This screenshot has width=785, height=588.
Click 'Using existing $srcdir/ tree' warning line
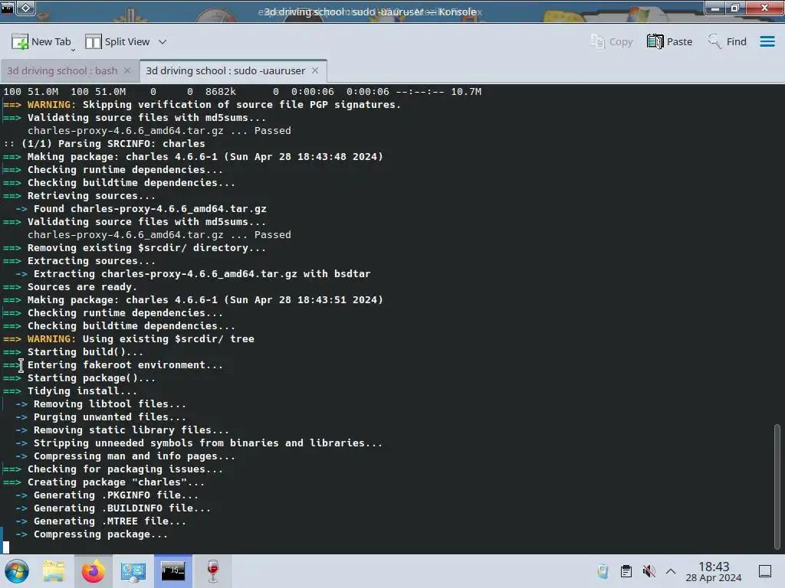(x=168, y=338)
